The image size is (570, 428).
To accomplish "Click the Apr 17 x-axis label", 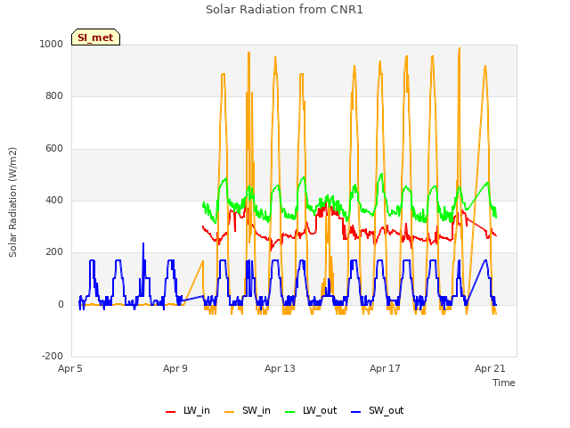I will click(385, 368).
